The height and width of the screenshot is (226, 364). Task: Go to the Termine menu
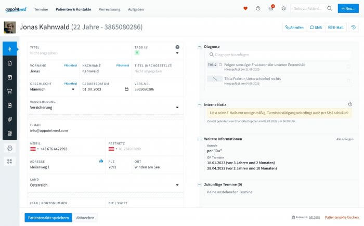click(41, 9)
